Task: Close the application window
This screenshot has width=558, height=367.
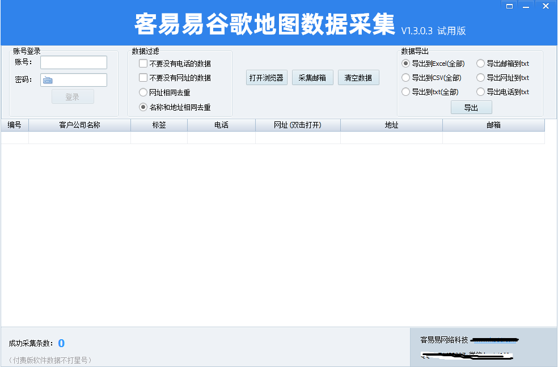Action: click(x=546, y=6)
